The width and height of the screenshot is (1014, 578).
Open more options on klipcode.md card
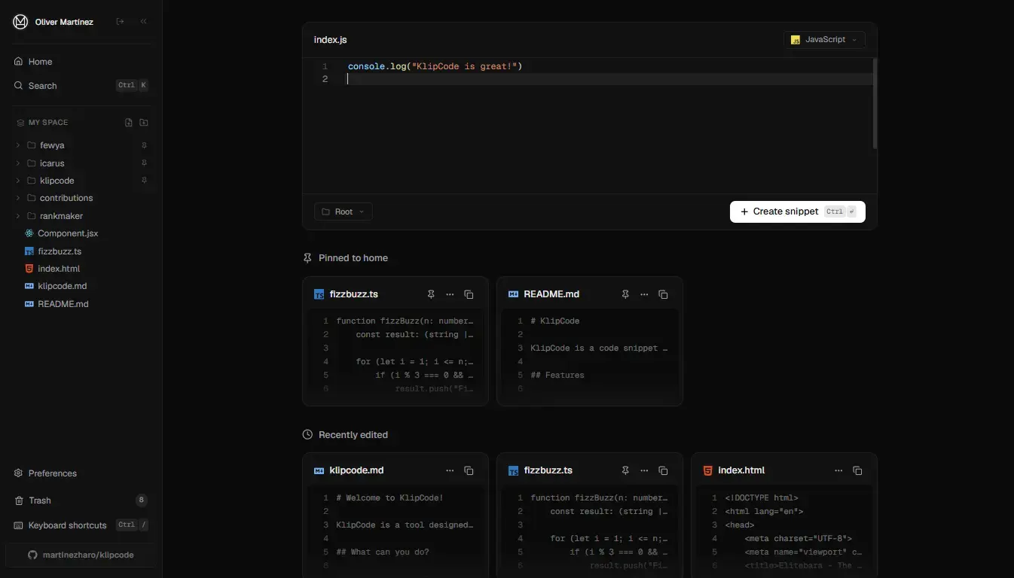pyautogui.click(x=450, y=470)
